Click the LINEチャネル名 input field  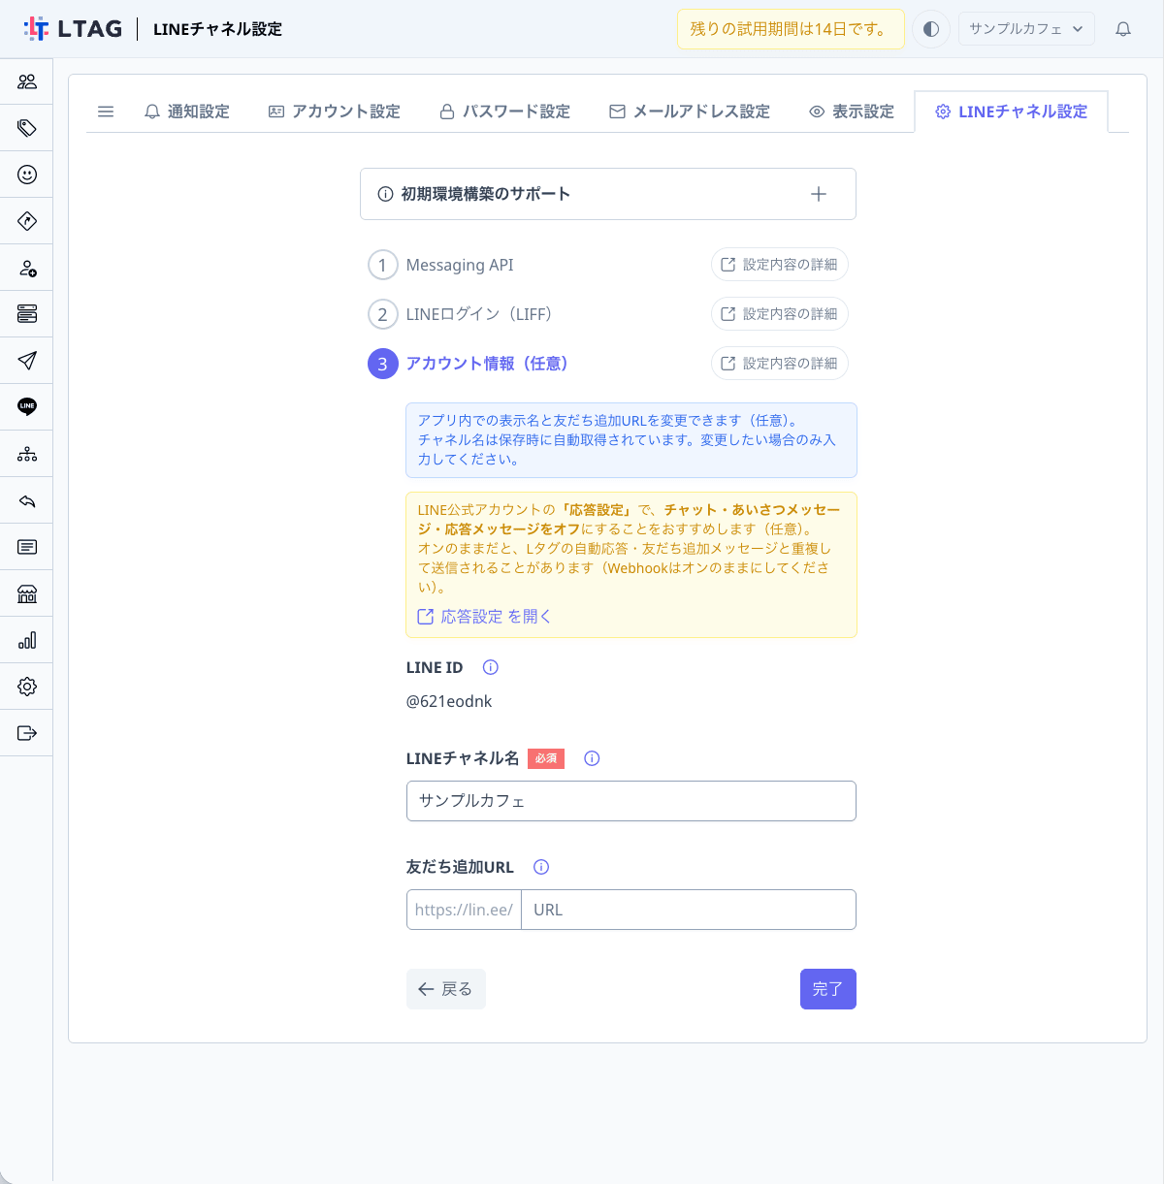[631, 801]
